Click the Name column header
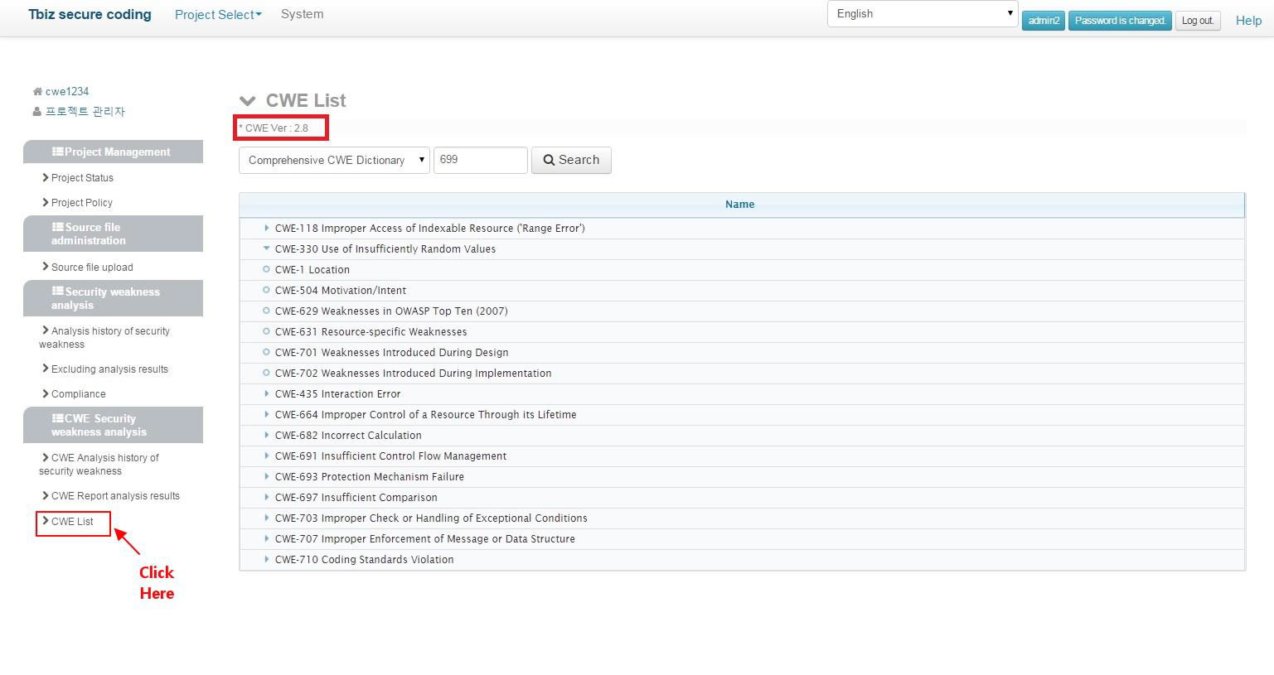The width and height of the screenshot is (1274, 675). tap(742, 205)
